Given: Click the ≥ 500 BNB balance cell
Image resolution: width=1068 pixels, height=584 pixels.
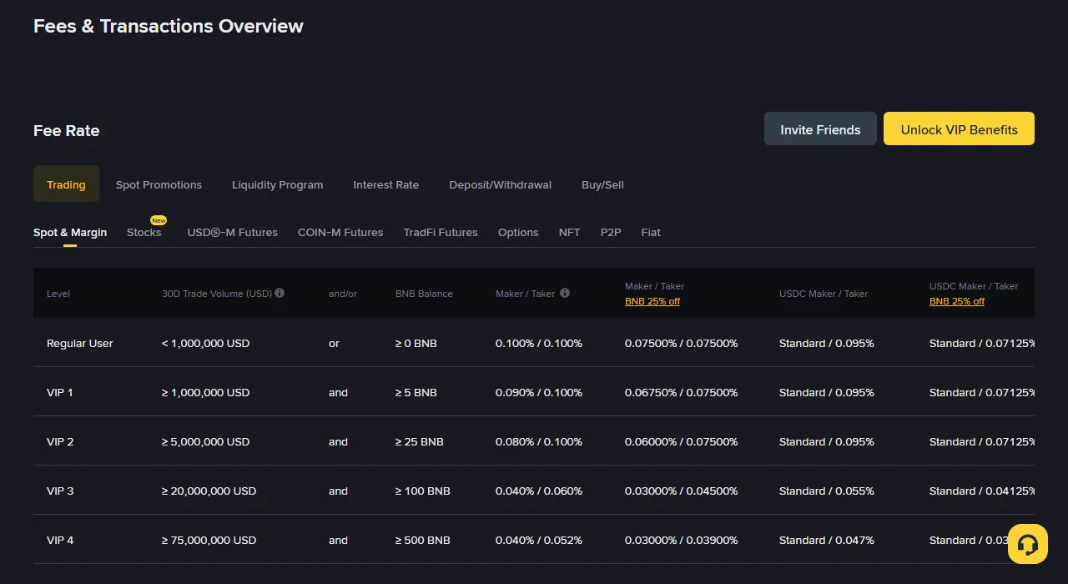Looking at the screenshot, I should coord(423,540).
